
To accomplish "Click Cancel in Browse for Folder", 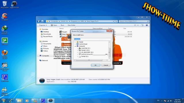I will coord(106,65).
